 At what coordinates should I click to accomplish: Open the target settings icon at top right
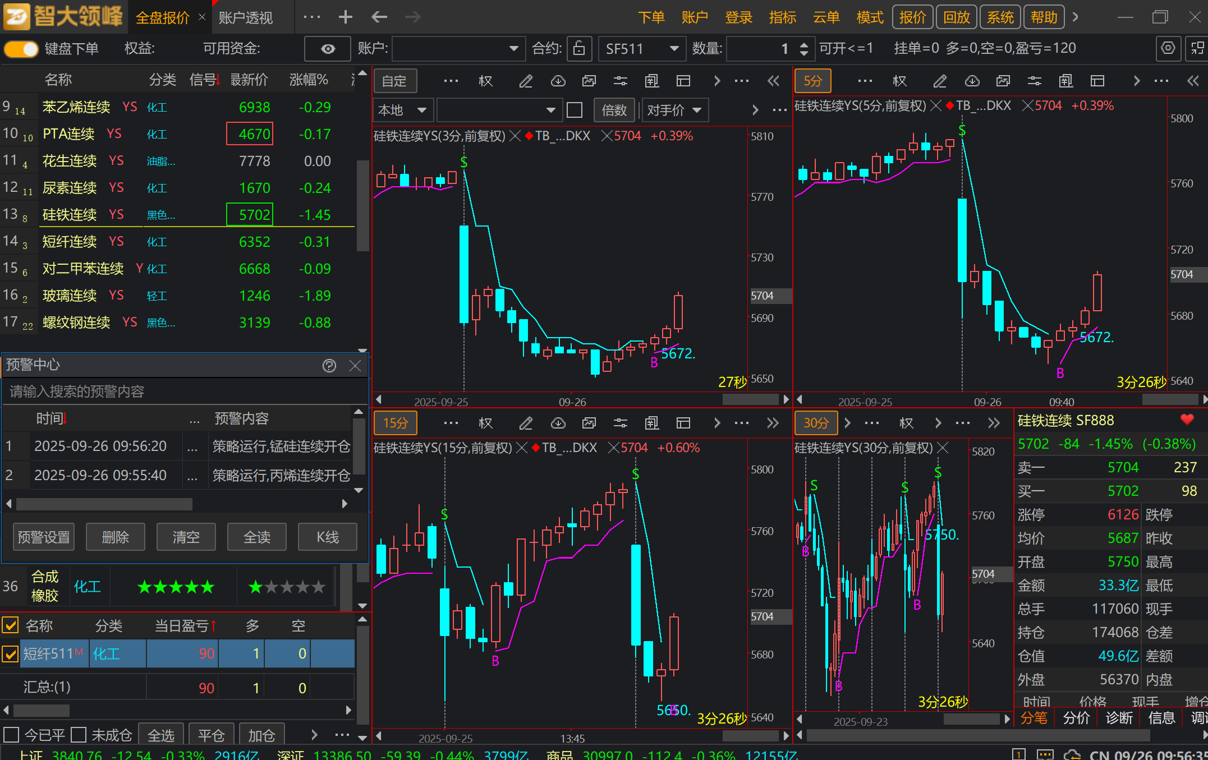tap(1168, 48)
